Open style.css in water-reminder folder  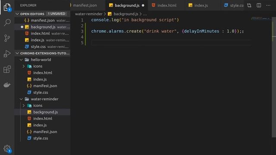pos(42,138)
